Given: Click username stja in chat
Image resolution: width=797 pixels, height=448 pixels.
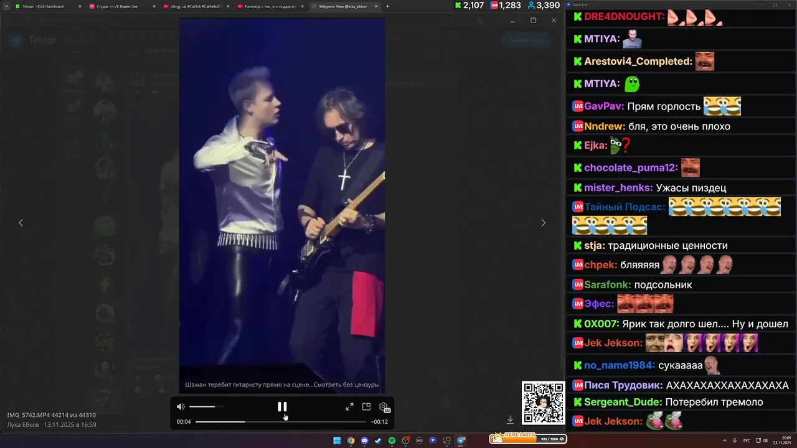Looking at the screenshot, I should [595, 246].
